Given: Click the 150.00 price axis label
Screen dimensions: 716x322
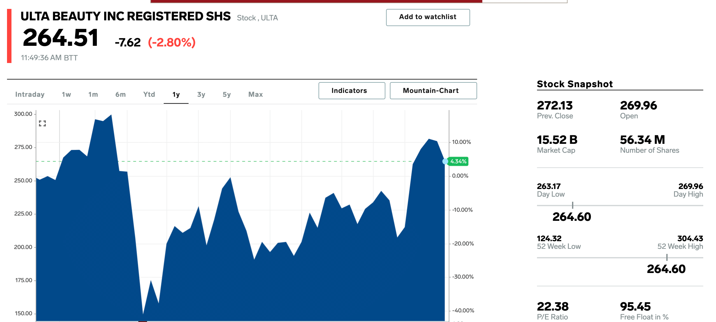Looking at the screenshot, I should pos(23,313).
